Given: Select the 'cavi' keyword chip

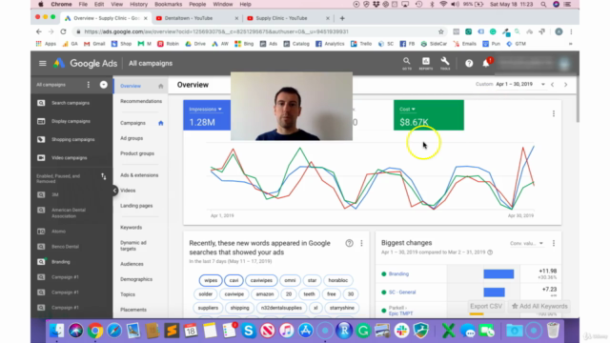Looking at the screenshot, I should [x=234, y=280].
